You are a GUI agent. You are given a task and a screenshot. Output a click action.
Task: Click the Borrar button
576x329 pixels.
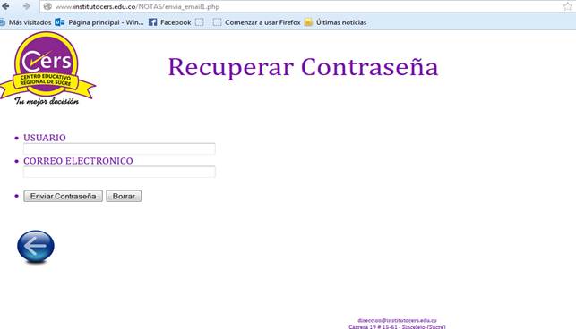point(124,196)
